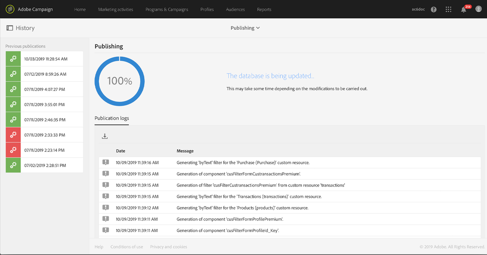Download the publication logs
The width and height of the screenshot is (487, 255).
(105, 136)
